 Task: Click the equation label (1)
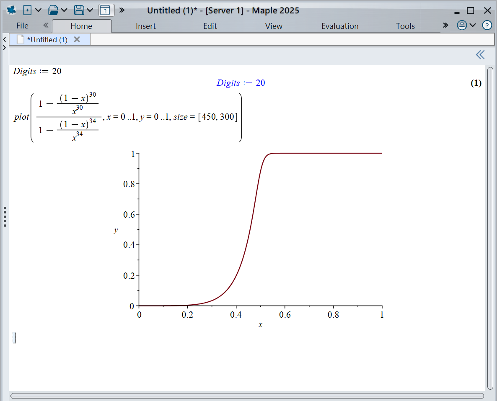[476, 83]
